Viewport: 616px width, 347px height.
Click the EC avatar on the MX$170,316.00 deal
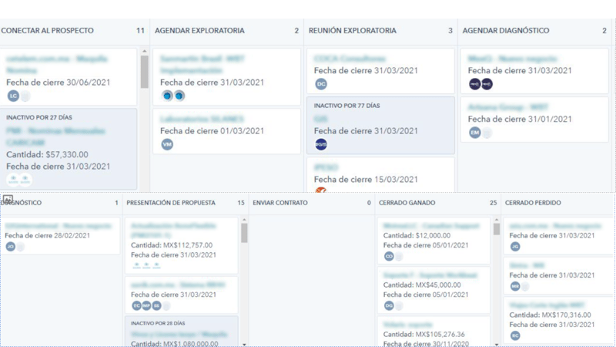coord(515,335)
